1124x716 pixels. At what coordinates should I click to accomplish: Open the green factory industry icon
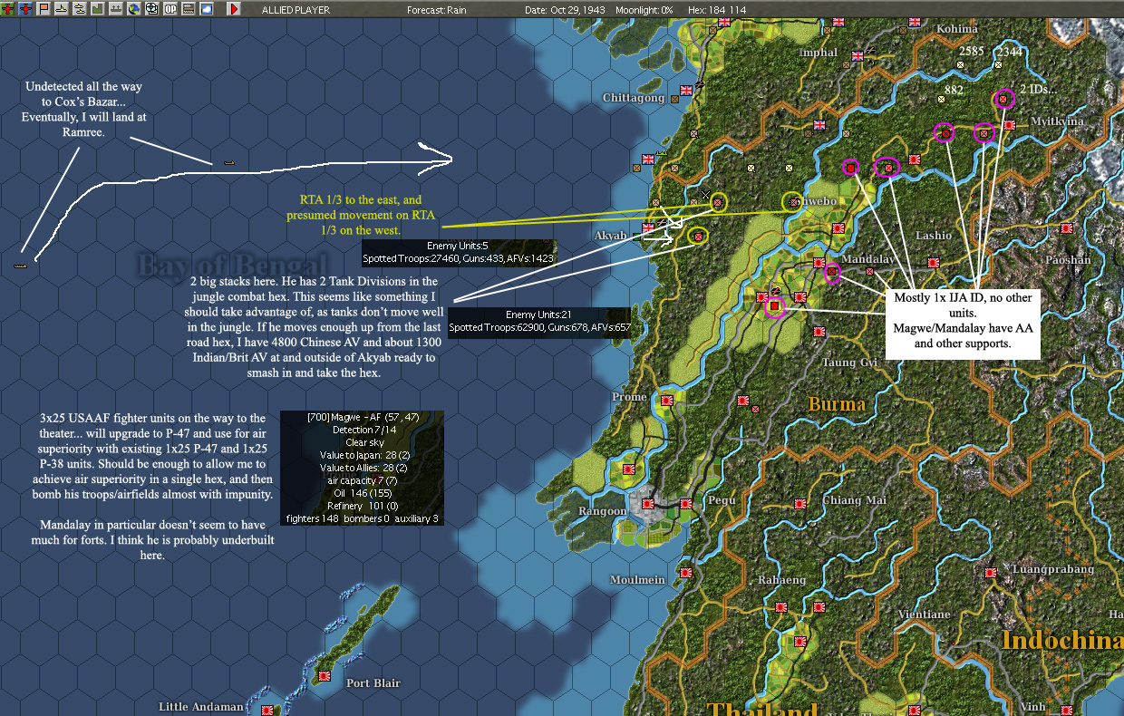[x=98, y=9]
